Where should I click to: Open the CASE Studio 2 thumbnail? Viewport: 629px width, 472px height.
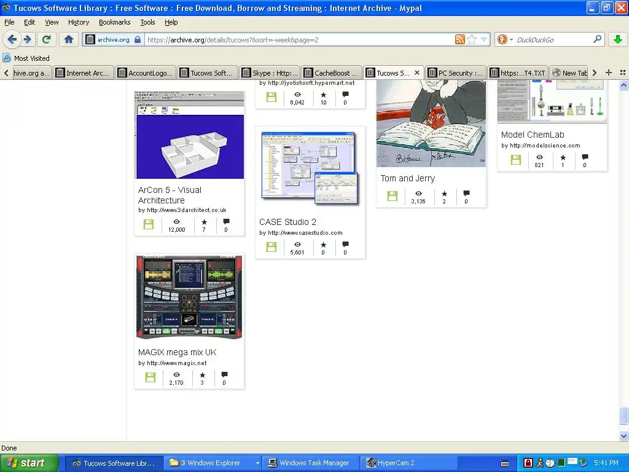(x=310, y=168)
